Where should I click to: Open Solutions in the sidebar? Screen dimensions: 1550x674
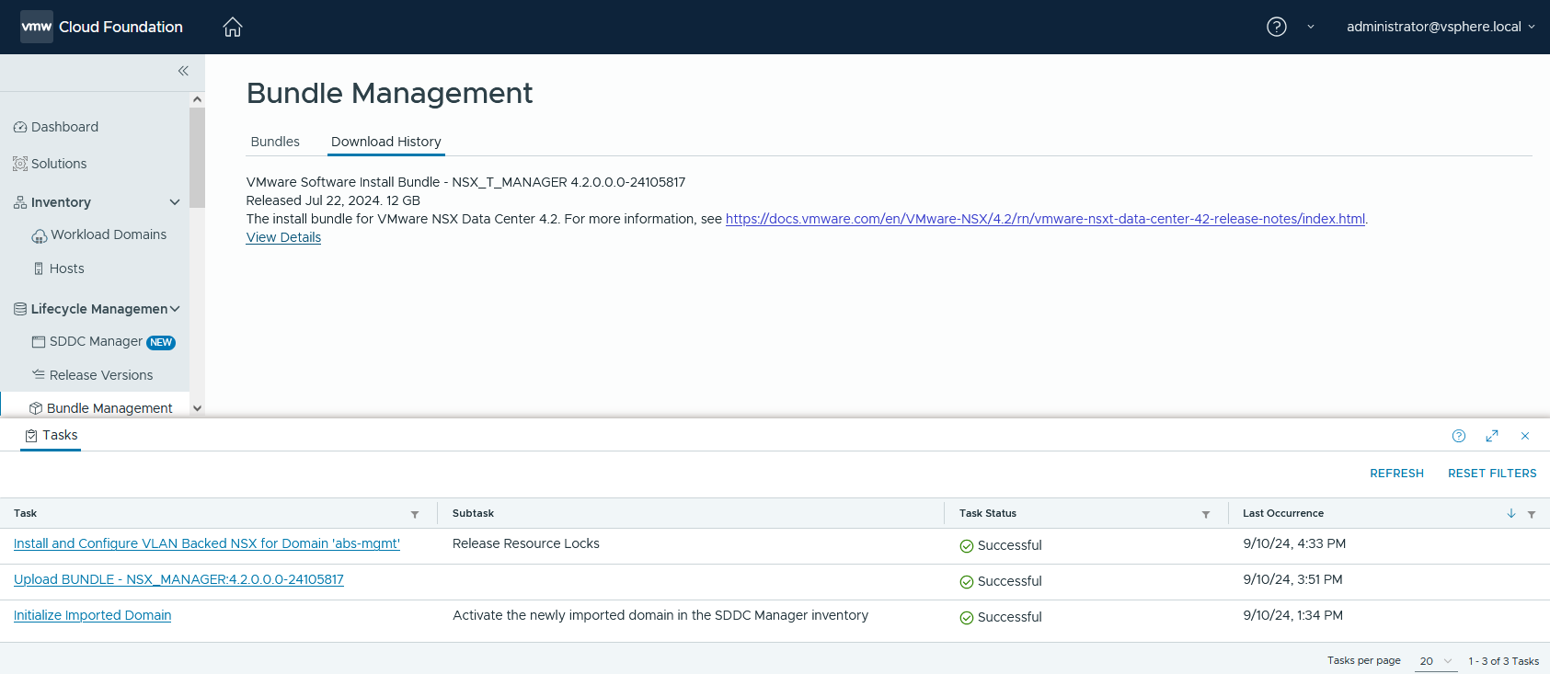(59, 164)
